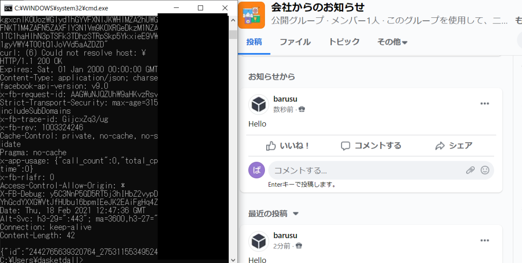This screenshot has width=522, height=263.
Task: Click barusu name on the seconds-ago post
Action: pos(285,99)
